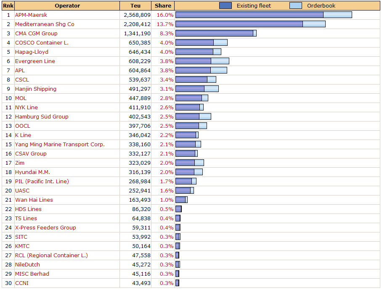Image resolution: width=382 pixels, height=290 pixels.
Task: Select the share value 13.7%
Action: click(x=165, y=24)
